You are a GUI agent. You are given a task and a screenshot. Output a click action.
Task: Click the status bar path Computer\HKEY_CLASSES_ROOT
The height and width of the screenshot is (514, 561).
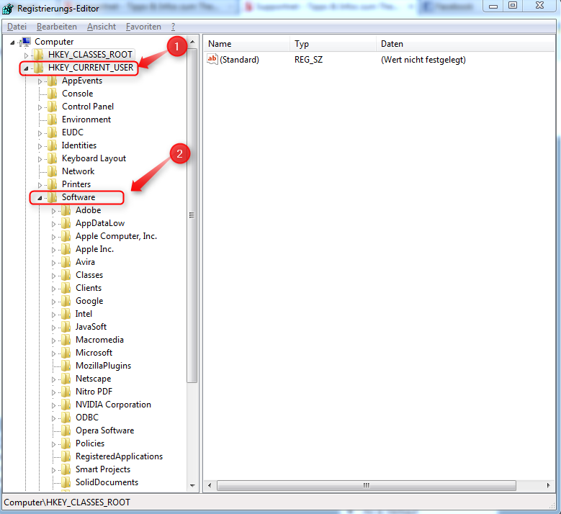(67, 502)
